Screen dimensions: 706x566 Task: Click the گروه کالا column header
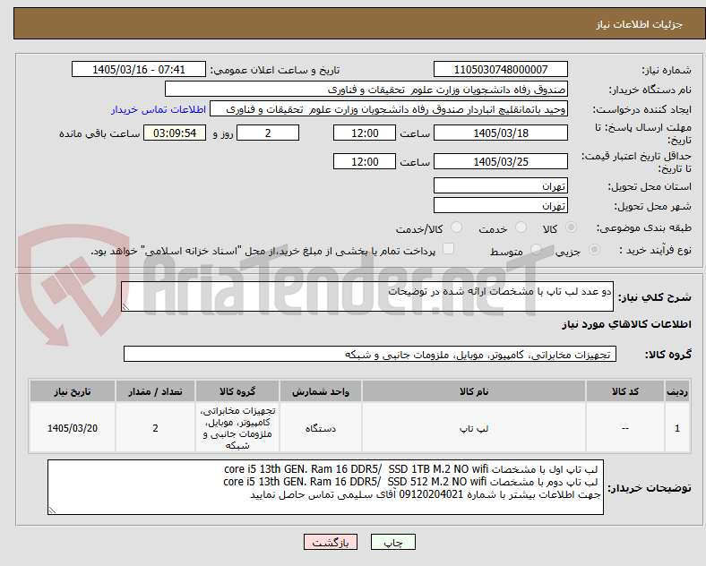tap(237, 391)
